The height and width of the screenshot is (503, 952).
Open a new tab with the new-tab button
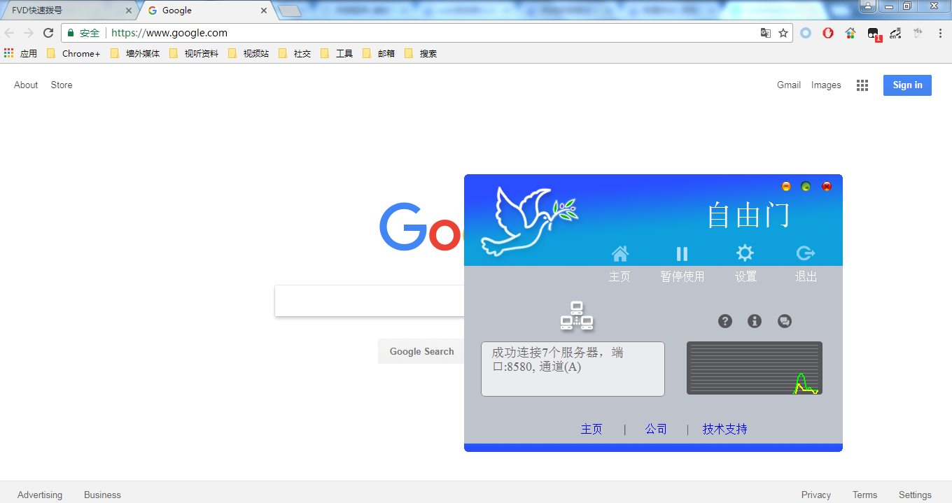pyautogui.click(x=289, y=10)
